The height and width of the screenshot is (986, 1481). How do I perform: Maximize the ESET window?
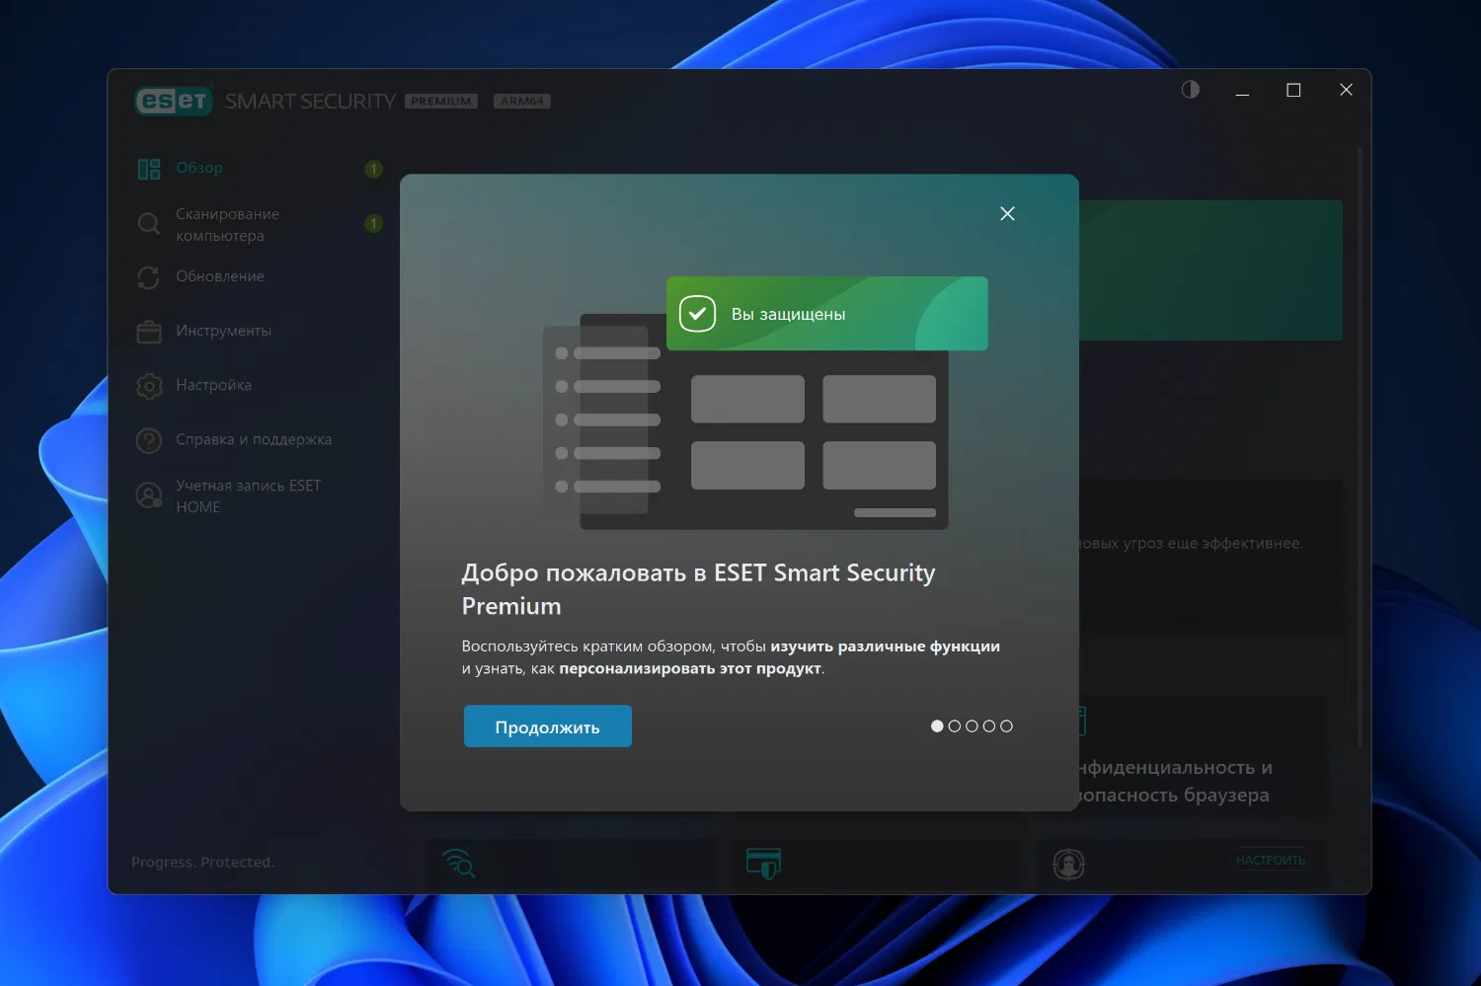click(x=1293, y=90)
